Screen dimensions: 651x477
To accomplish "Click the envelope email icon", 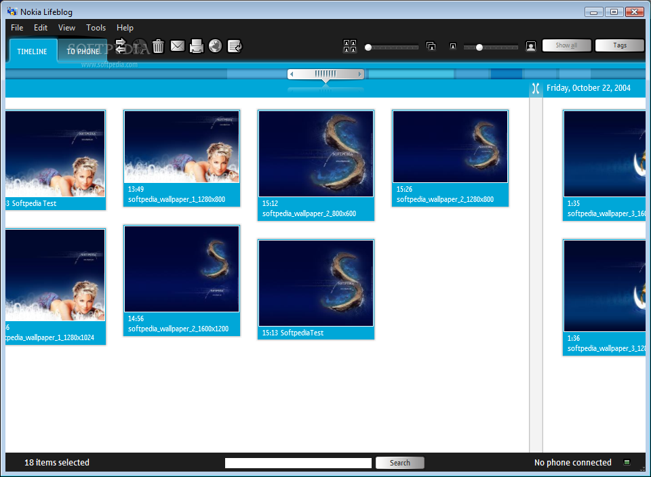I will coord(177,45).
